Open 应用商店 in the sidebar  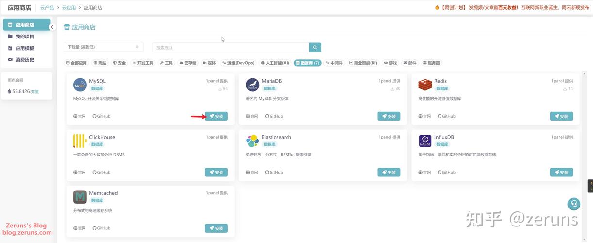pyautogui.click(x=27, y=25)
